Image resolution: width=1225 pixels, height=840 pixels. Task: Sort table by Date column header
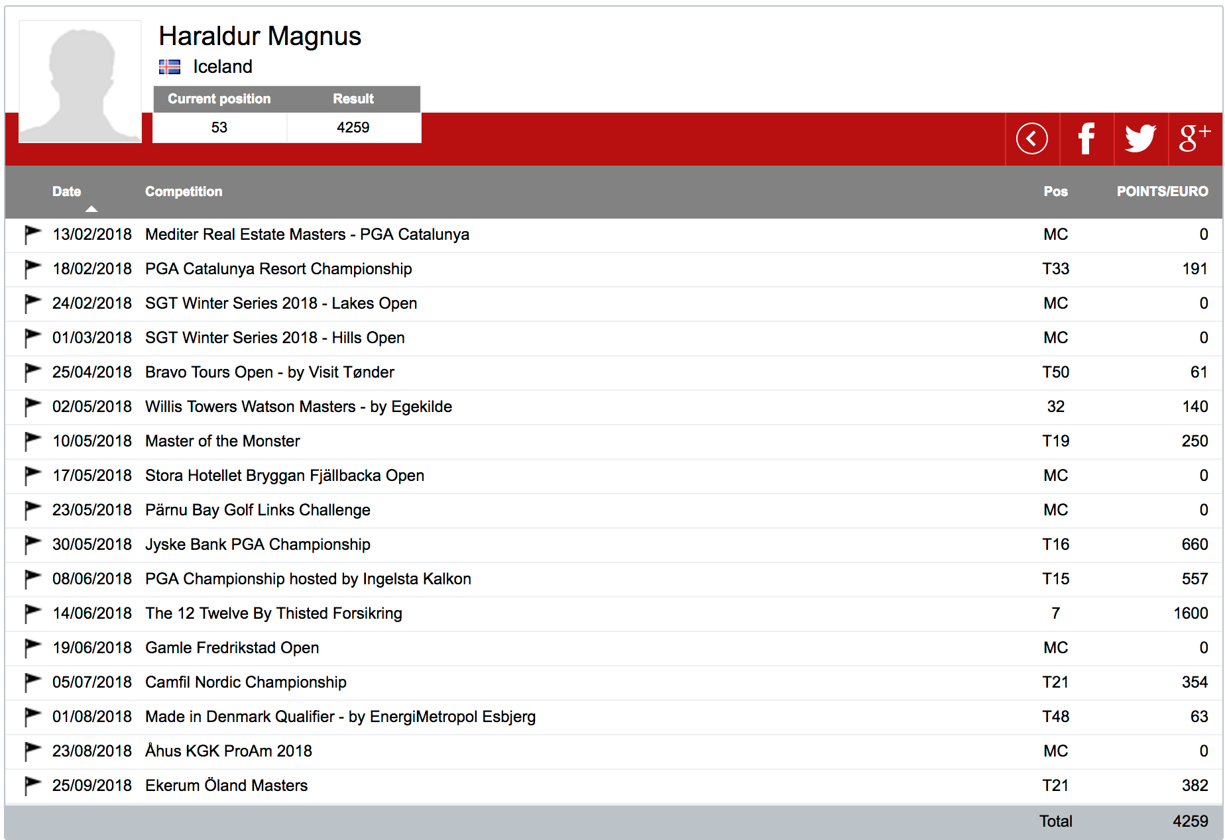coord(66,191)
